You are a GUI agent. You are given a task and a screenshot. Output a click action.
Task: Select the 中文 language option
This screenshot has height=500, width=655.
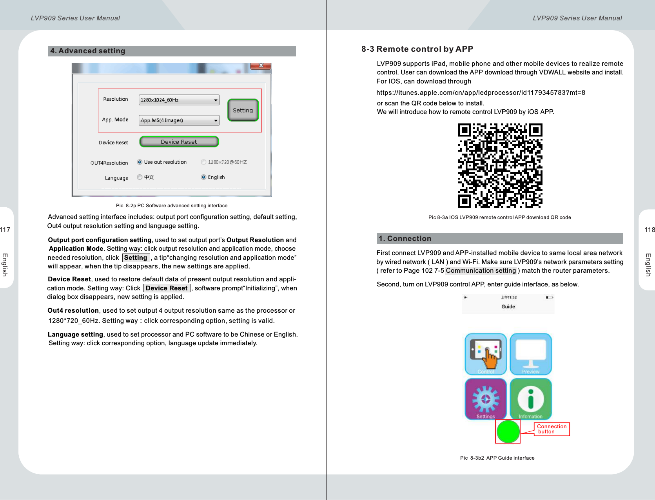point(140,177)
